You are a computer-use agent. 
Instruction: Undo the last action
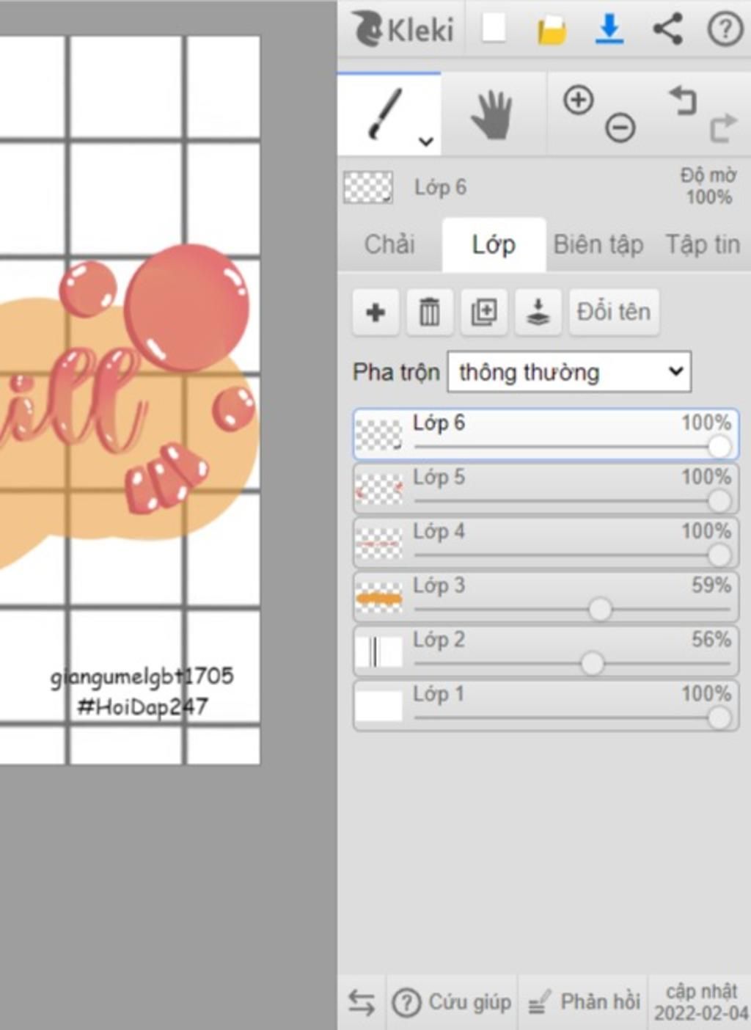(683, 100)
